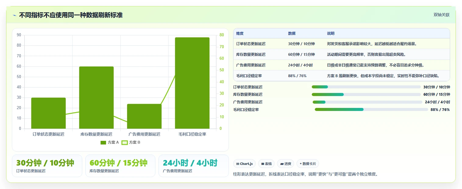The image size is (462, 189).
Task: Toggle 方案 A legend swatch
Action: 103,142
